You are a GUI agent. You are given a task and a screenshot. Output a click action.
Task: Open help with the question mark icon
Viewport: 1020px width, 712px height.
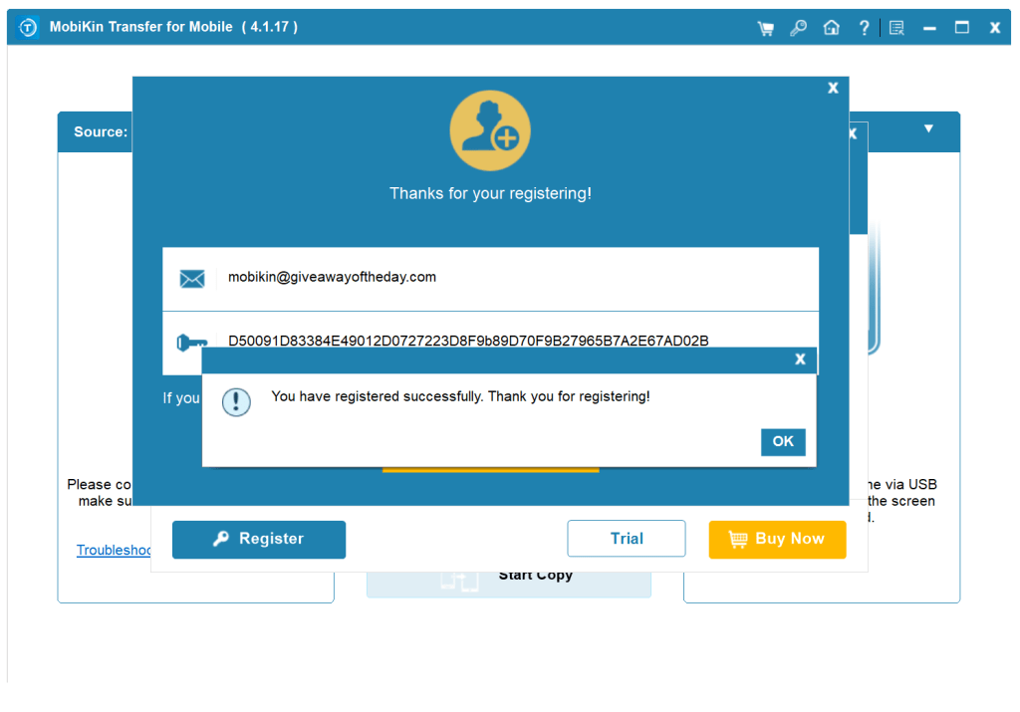(x=864, y=28)
